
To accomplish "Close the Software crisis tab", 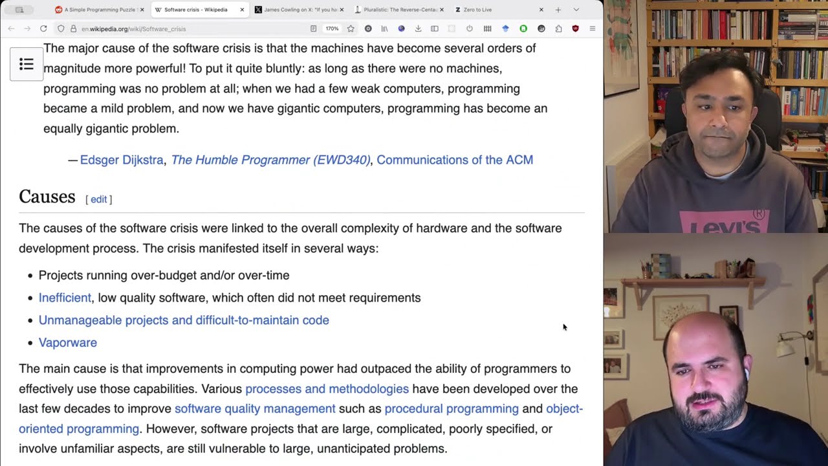I will click(243, 10).
